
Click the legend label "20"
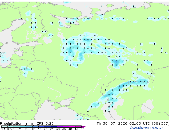coord(46,129)
